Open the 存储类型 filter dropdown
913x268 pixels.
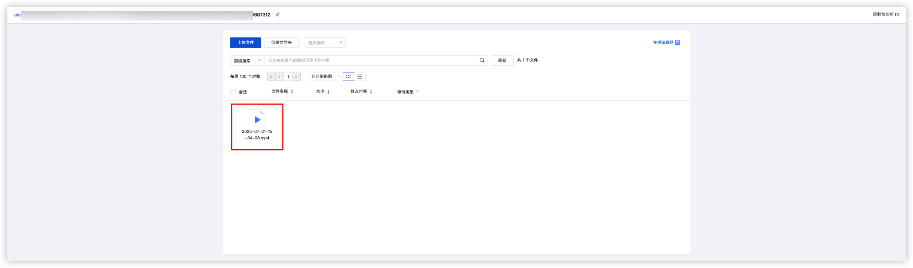[408, 92]
